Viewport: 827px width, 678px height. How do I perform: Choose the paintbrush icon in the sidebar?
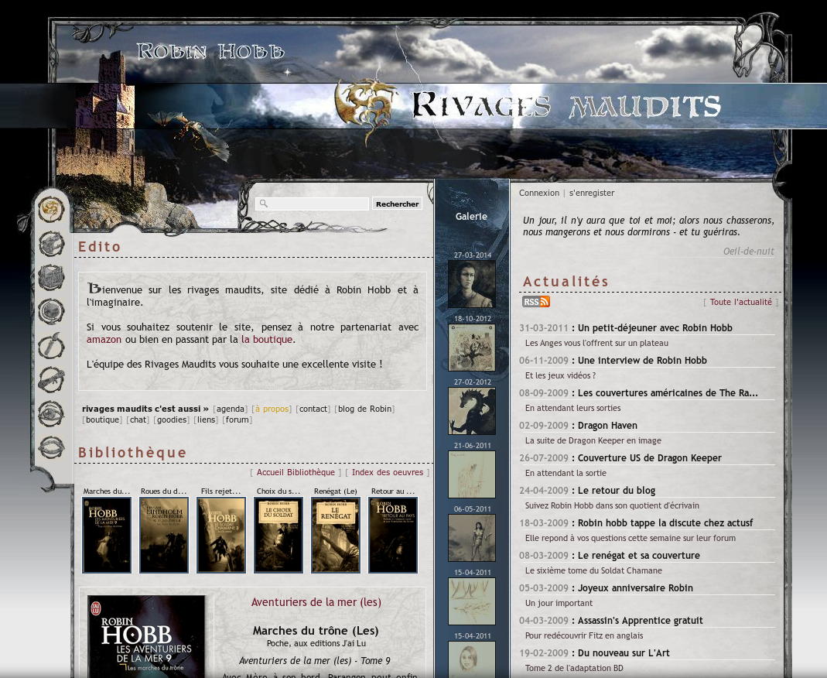[x=51, y=346]
